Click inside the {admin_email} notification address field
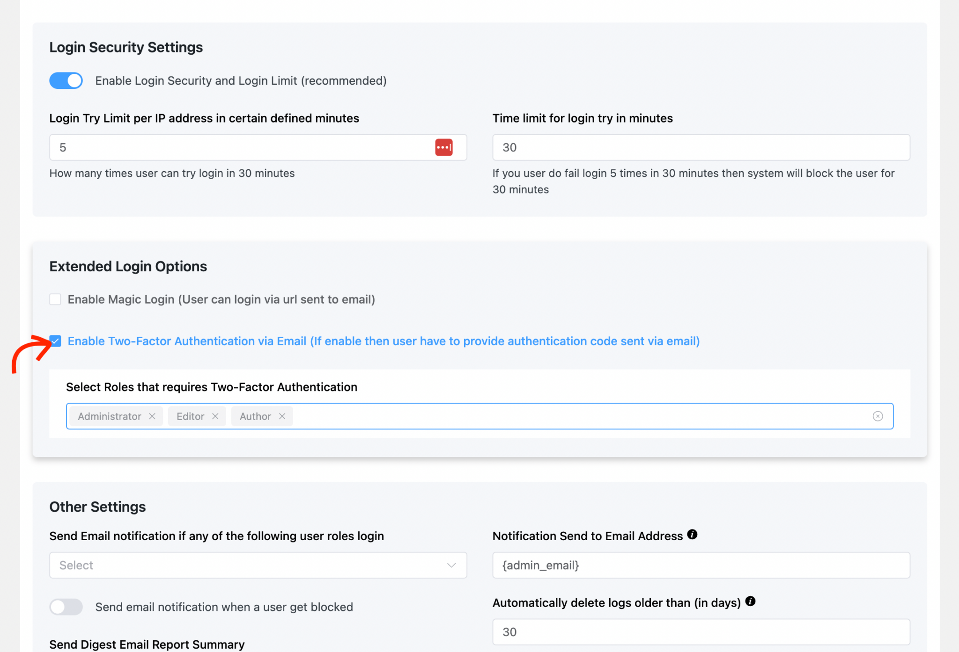 701,565
